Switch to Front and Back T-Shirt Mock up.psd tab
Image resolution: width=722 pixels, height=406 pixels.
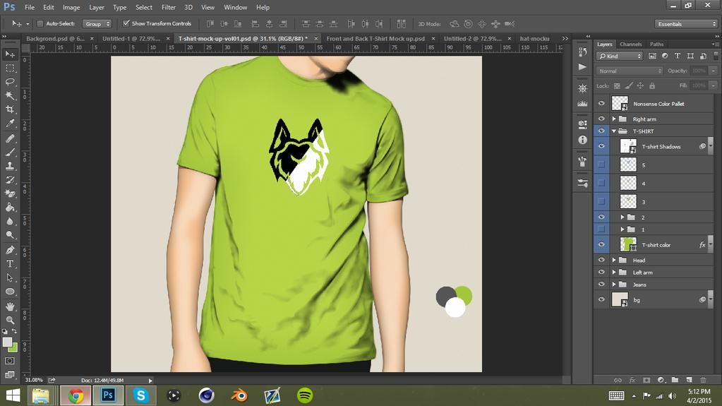[375, 39]
